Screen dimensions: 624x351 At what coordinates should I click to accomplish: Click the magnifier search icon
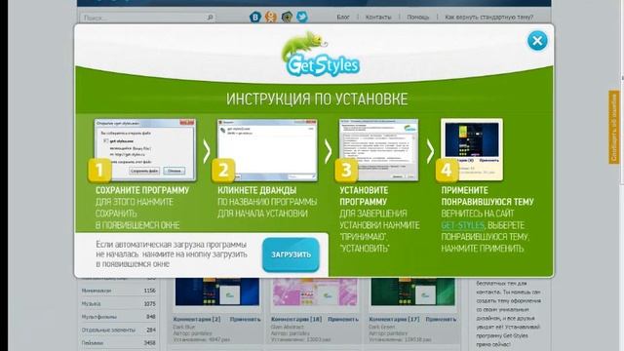211,18
